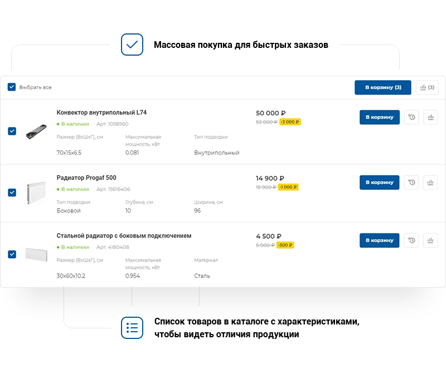Click the price history icon for Стальной радиатор
Screen dimensions: 446x369
coord(411,240)
